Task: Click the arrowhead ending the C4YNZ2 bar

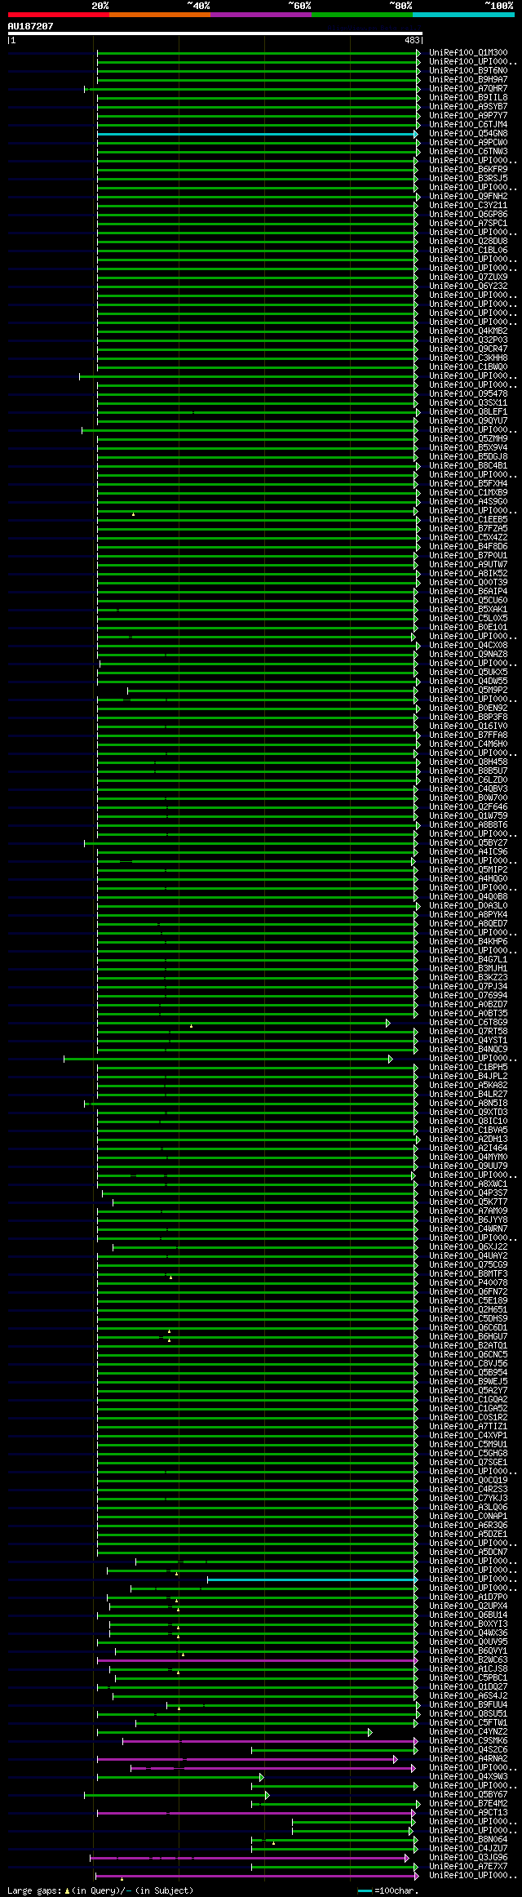Action: [x=370, y=1732]
